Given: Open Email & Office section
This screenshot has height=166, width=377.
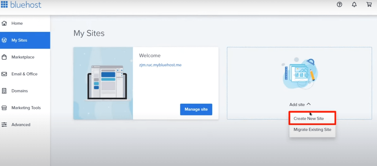Looking at the screenshot, I should click(x=25, y=74).
